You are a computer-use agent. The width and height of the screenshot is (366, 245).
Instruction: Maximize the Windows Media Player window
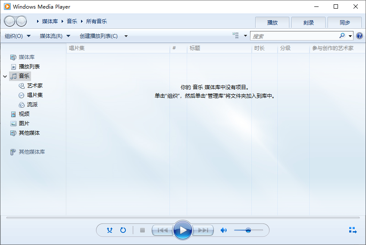coord(336,6)
